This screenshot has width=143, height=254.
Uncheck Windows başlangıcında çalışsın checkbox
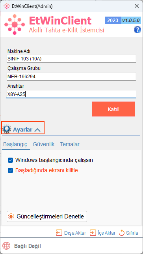tap(10, 160)
